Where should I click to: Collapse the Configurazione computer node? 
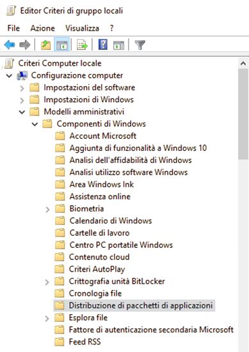coord(9,75)
